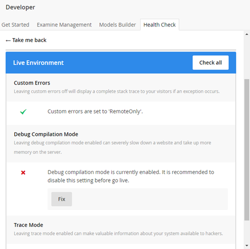The width and height of the screenshot is (250, 249).
Task: Click the Custom Errors heading
Action: coord(32,83)
